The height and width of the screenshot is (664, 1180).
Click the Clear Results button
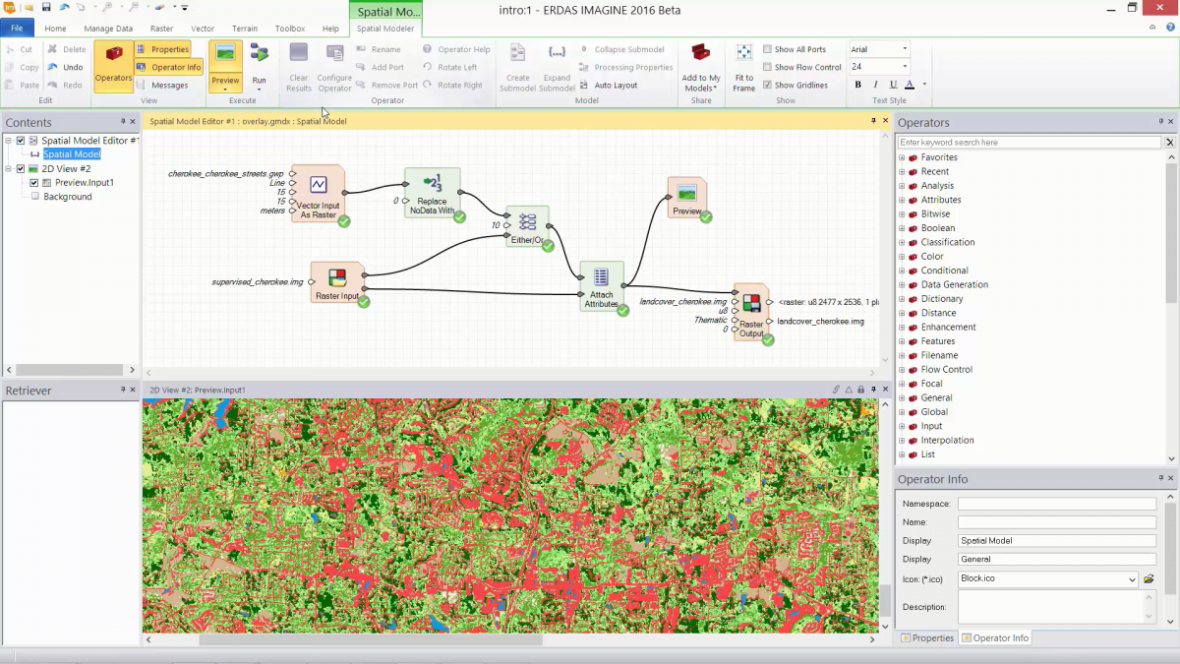coord(298,66)
